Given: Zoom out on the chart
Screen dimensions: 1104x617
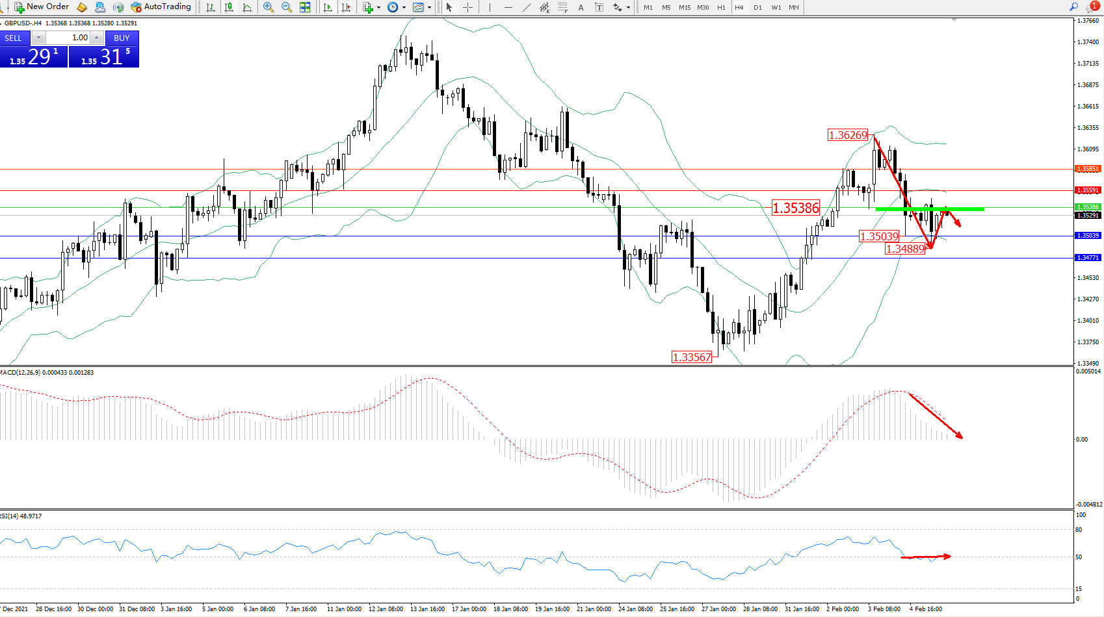Looking at the screenshot, I should click(286, 7).
